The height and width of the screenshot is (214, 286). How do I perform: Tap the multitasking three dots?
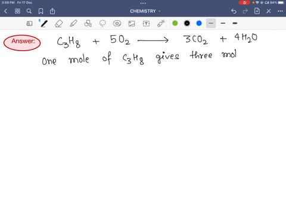pyautogui.click(x=143, y=3)
